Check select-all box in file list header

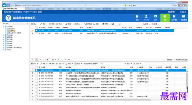pyautogui.click(x=36, y=67)
